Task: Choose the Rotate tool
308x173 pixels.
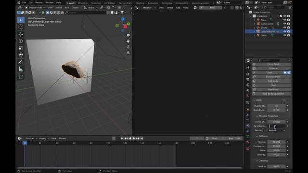Action: click(x=21, y=41)
